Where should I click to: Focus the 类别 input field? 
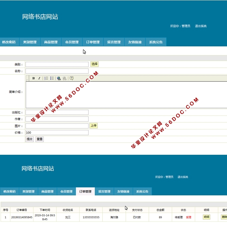coord(57,64)
